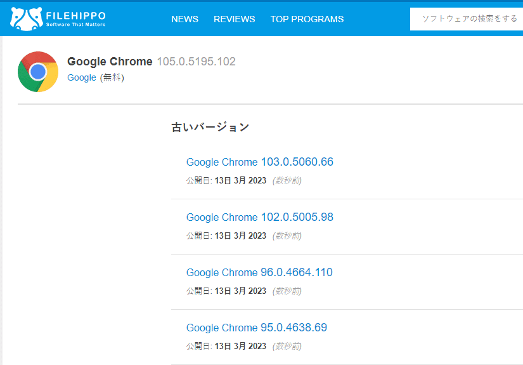This screenshot has height=365, width=523.
Task: Click the FileHippo hippo logo icon
Action: 27,18
